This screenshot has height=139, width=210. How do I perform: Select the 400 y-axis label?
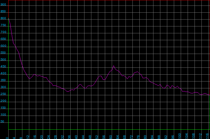tap(3, 73)
